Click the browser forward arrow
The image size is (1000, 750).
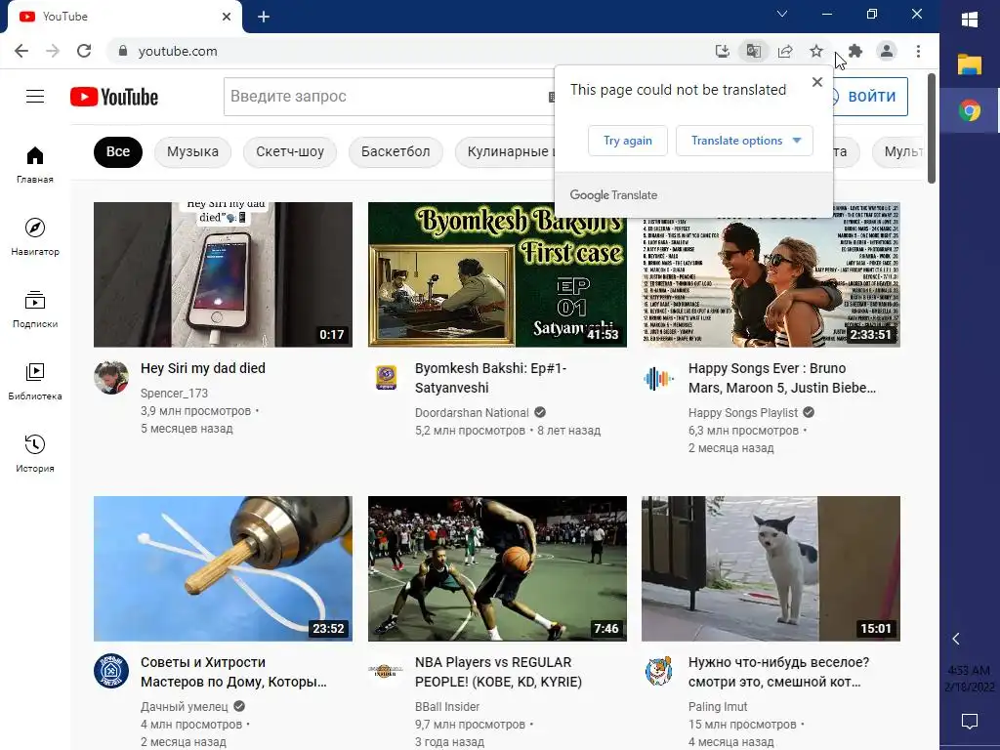pos(53,51)
